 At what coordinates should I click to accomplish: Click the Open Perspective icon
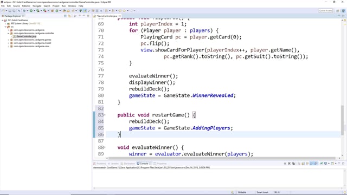tap(338, 11)
